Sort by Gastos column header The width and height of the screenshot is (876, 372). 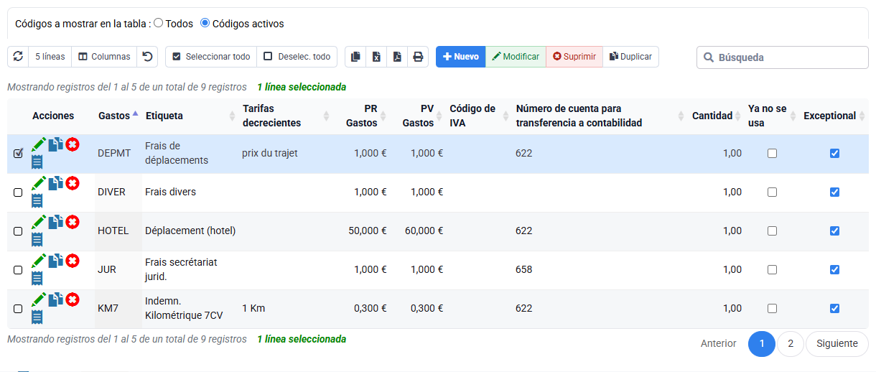click(118, 116)
